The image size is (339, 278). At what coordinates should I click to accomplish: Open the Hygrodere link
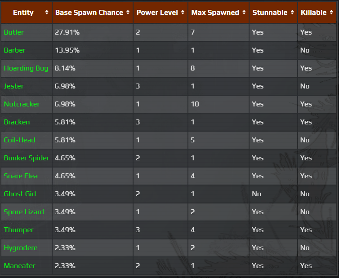click(21, 248)
